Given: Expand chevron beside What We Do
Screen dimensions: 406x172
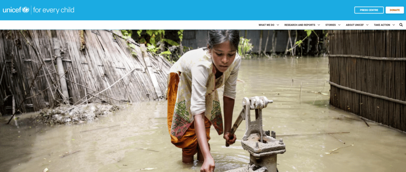Looking at the screenshot, I should tap(278, 25).
